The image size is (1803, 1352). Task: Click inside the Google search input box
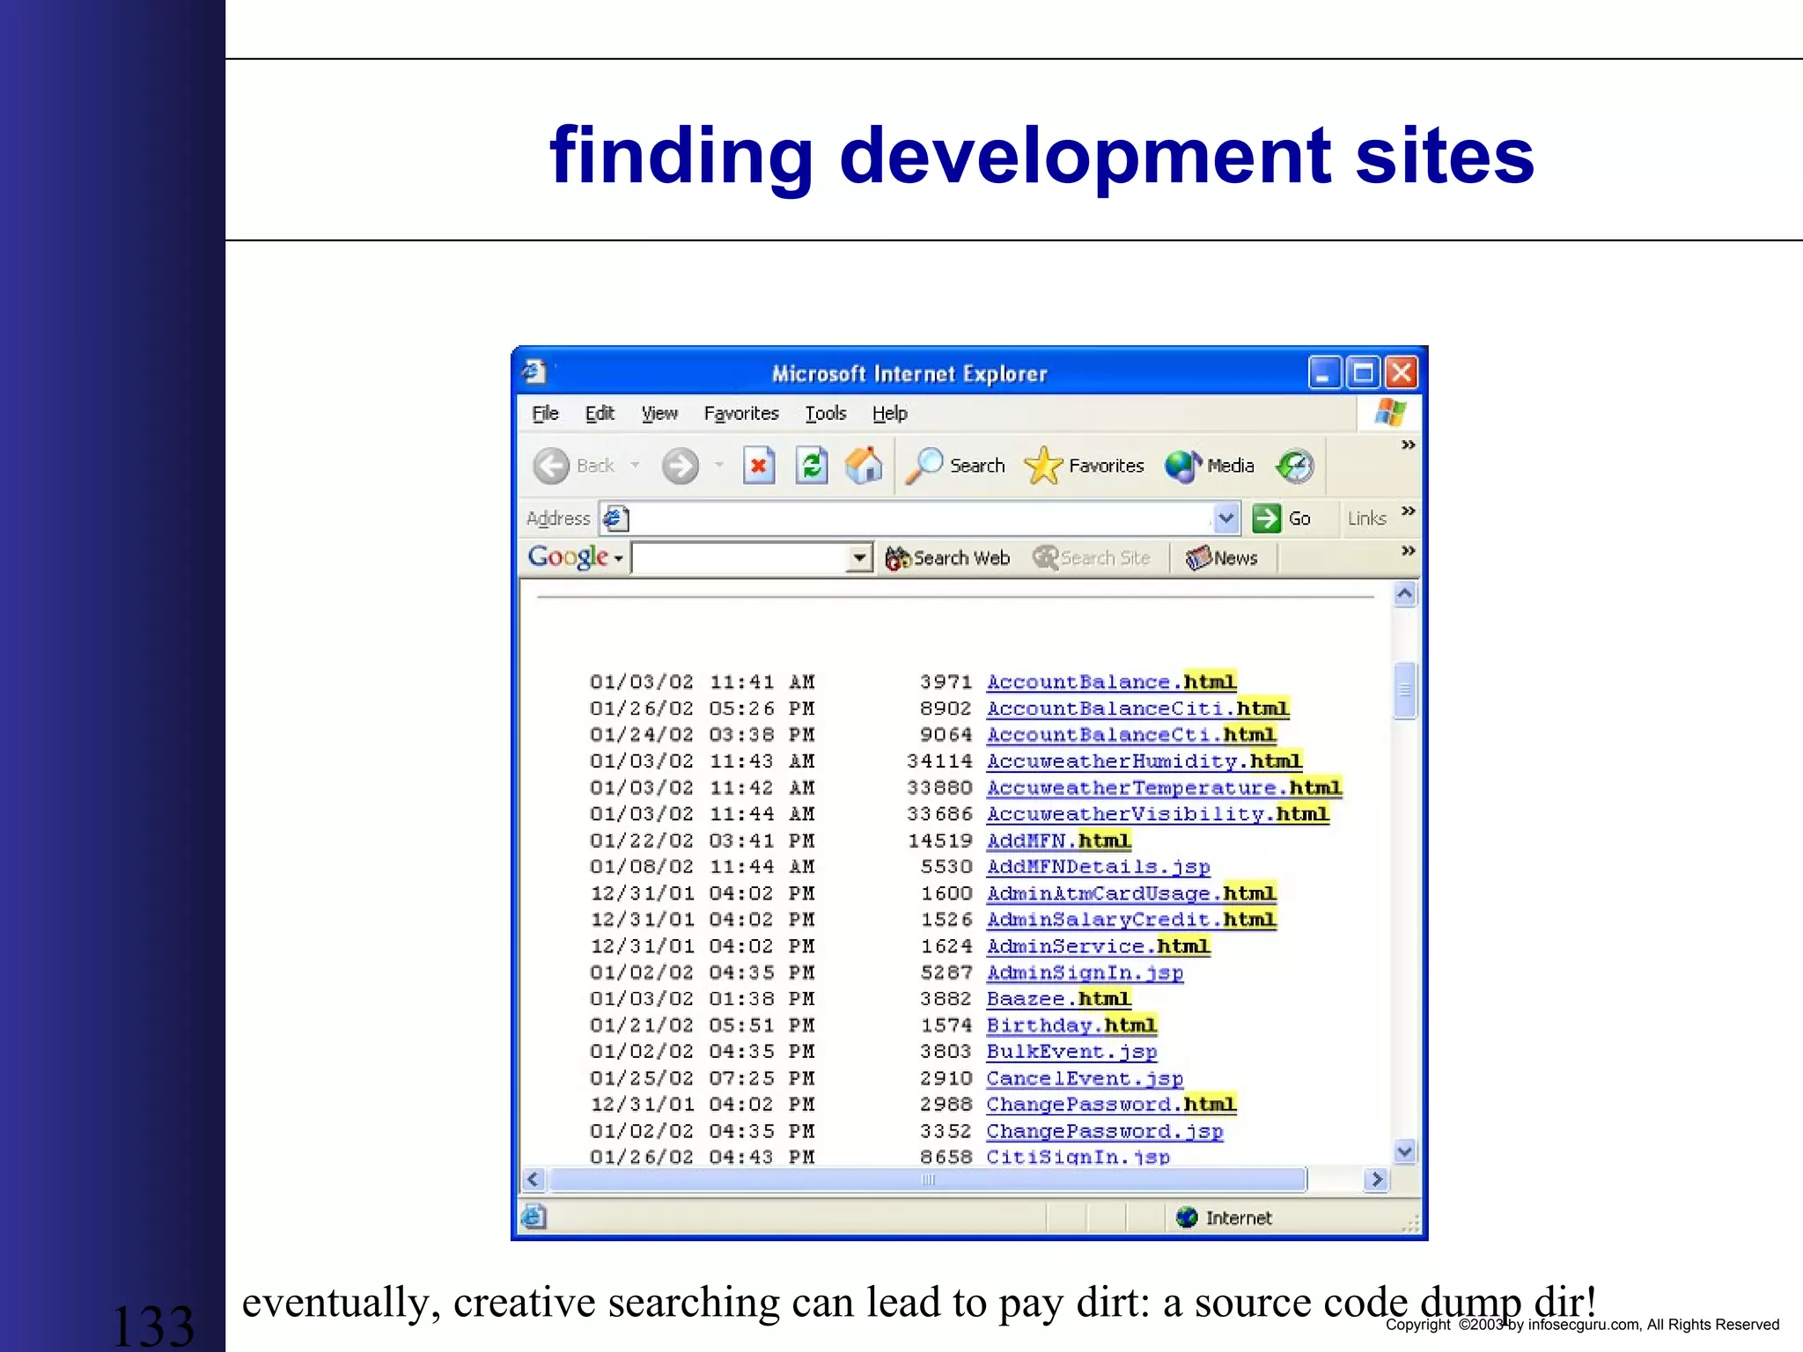(740, 558)
